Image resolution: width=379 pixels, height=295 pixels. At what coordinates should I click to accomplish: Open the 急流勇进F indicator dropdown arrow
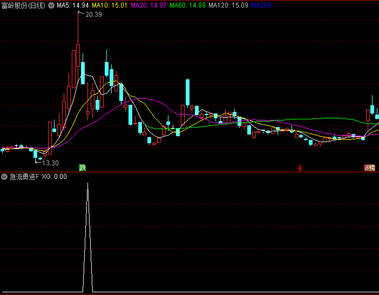4,177
